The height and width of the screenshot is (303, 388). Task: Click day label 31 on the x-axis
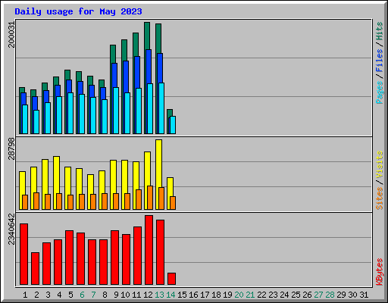pos(364,295)
